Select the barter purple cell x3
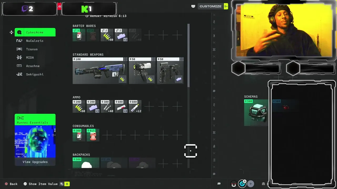Image resolution: width=337 pixels, height=189 pixels. [121, 35]
